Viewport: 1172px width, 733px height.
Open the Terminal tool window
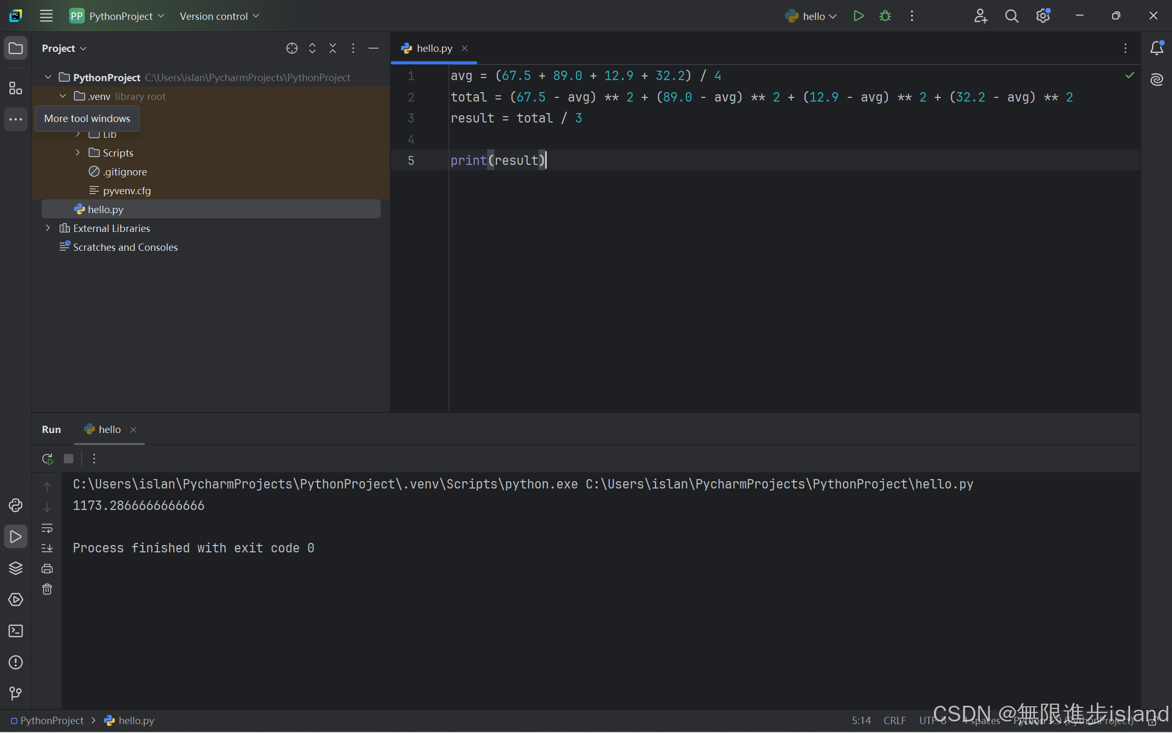(16, 631)
